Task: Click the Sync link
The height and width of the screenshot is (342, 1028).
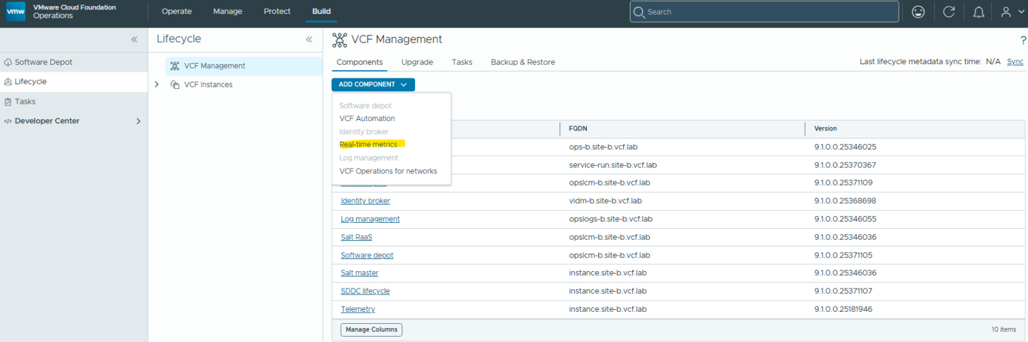Action: tap(1015, 62)
